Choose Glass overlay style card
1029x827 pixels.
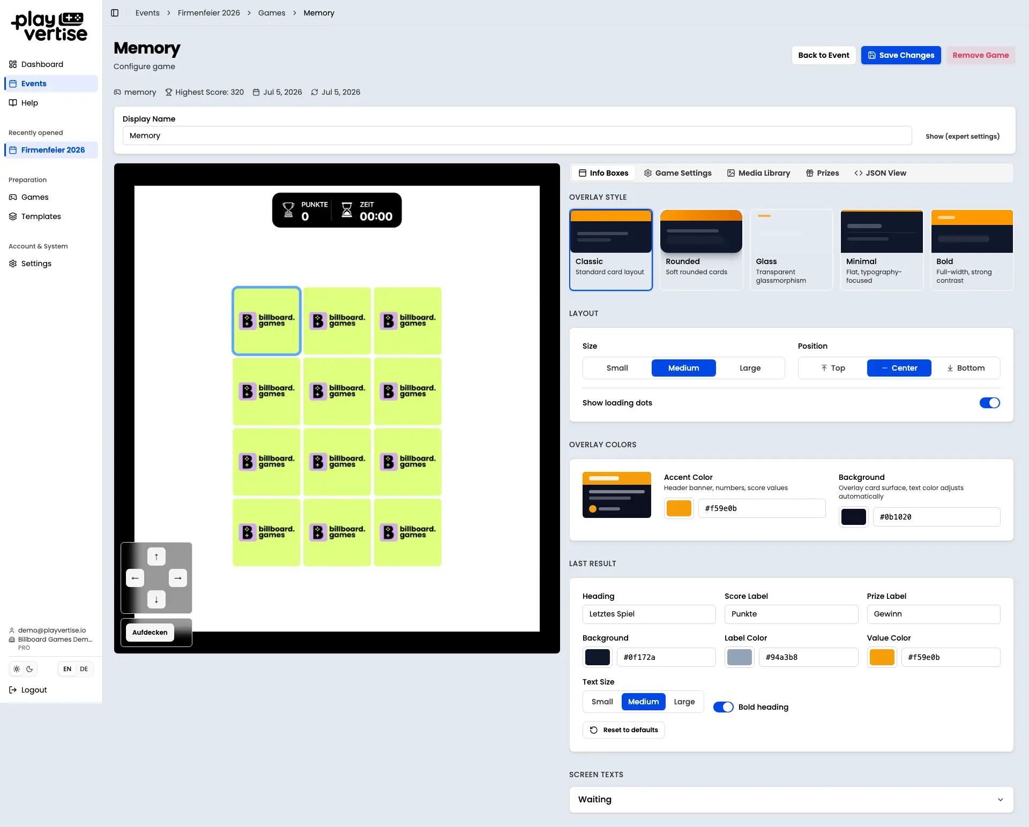791,250
